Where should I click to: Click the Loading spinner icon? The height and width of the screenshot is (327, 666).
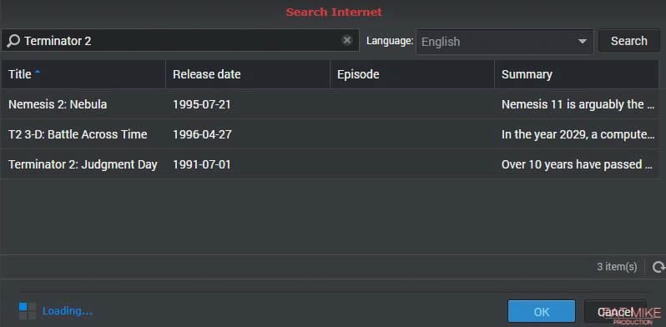tap(28, 311)
